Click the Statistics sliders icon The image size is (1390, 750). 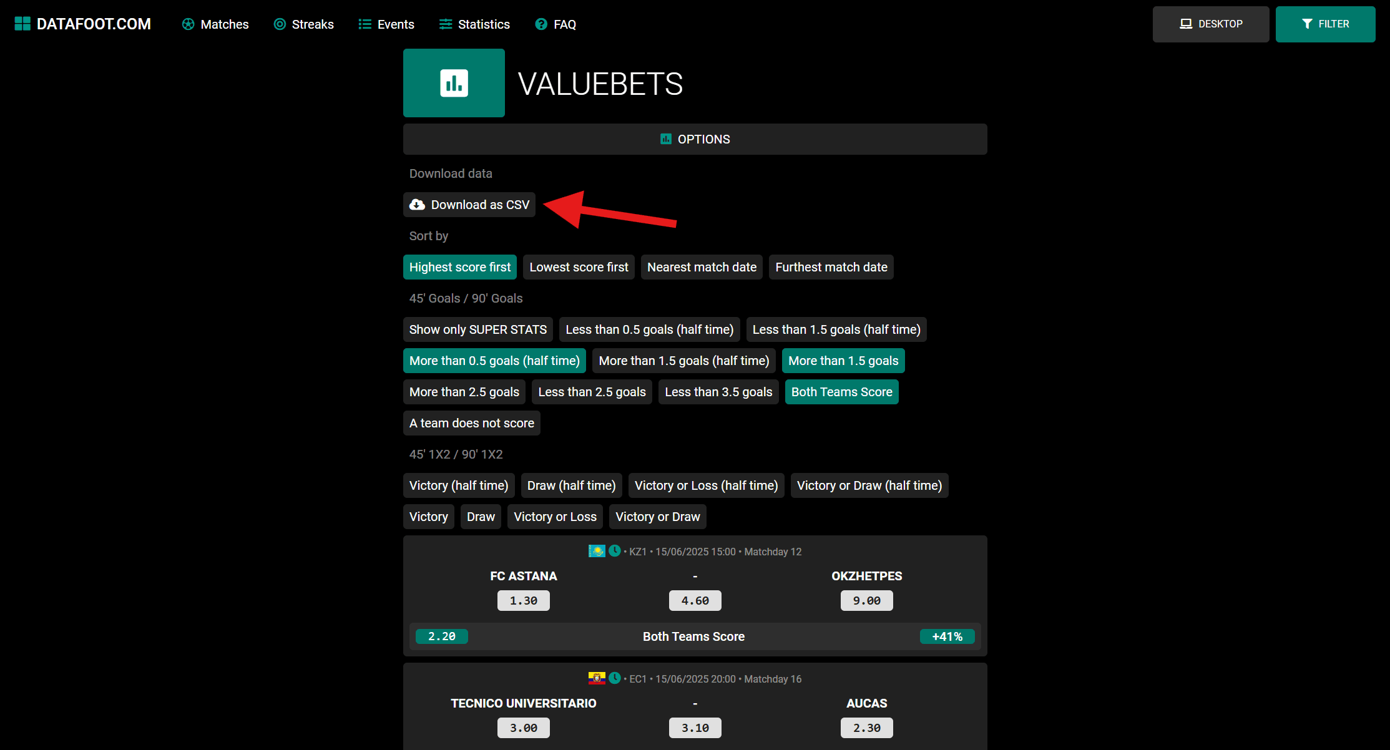coord(446,24)
